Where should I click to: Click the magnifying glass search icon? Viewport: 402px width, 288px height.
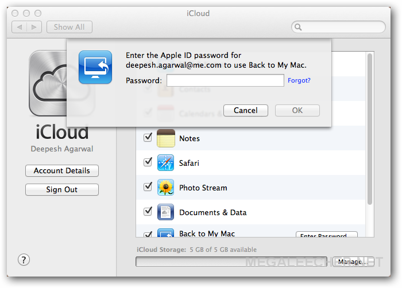(298, 27)
